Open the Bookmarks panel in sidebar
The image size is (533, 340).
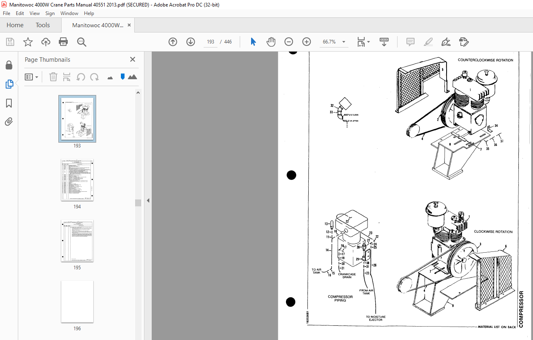[x=9, y=103]
